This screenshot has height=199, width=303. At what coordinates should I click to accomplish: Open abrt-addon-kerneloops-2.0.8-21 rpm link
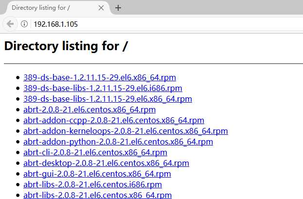pos(125,131)
